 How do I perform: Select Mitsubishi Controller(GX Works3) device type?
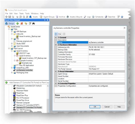click(29, 86)
